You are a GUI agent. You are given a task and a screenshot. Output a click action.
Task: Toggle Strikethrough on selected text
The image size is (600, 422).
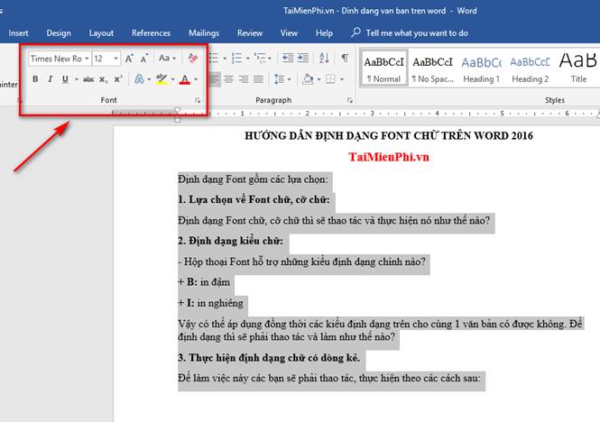[88, 79]
